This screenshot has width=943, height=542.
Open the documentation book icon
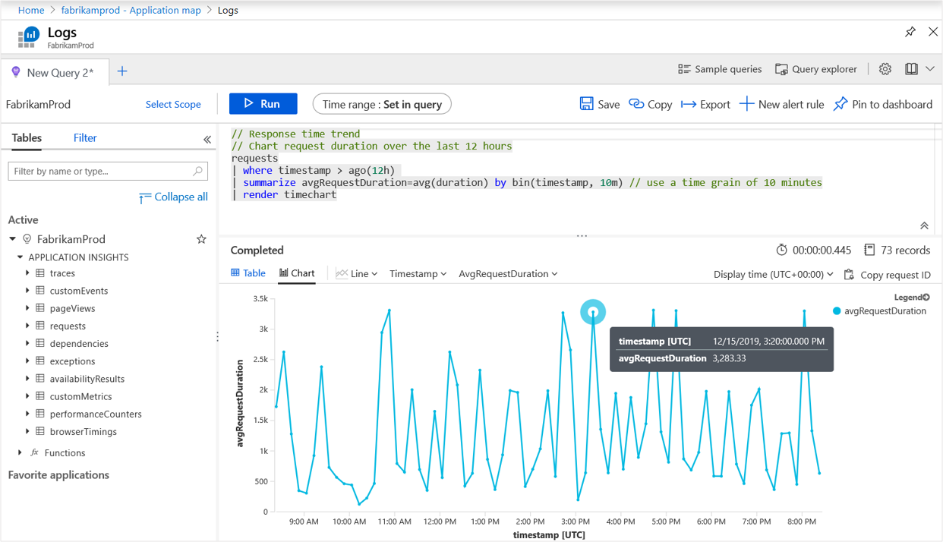coord(911,69)
